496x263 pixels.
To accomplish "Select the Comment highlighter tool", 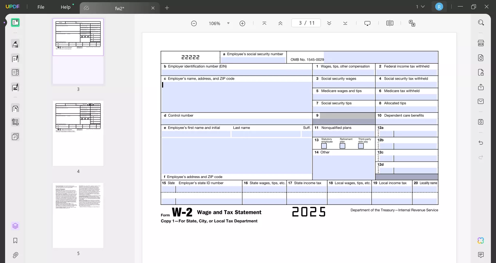I will coord(15,44).
